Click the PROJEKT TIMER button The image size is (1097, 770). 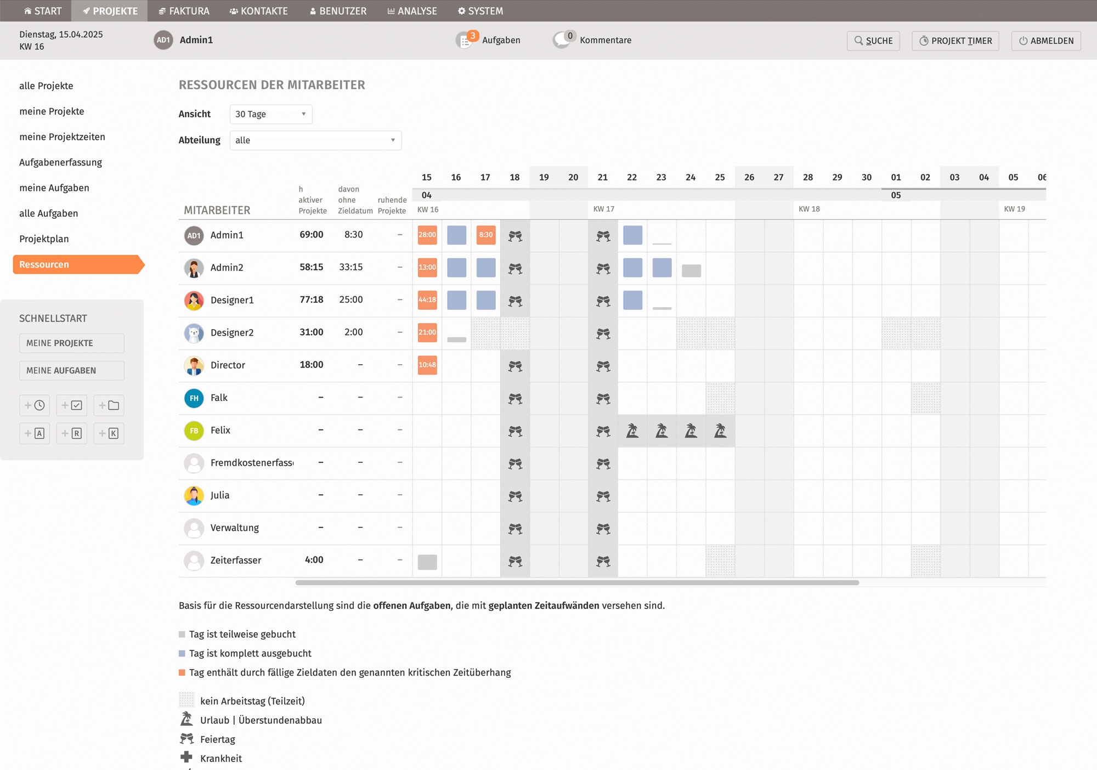click(x=955, y=41)
